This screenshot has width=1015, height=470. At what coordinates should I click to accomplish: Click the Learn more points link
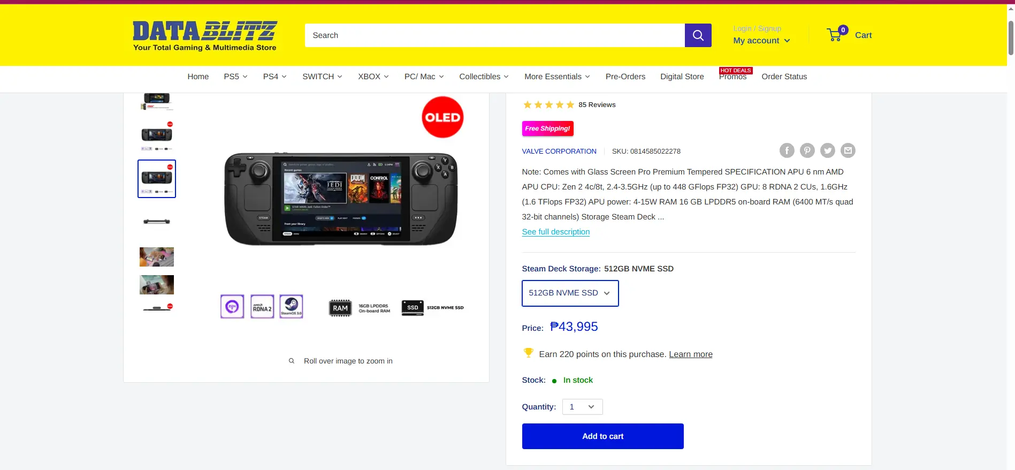[690, 354]
